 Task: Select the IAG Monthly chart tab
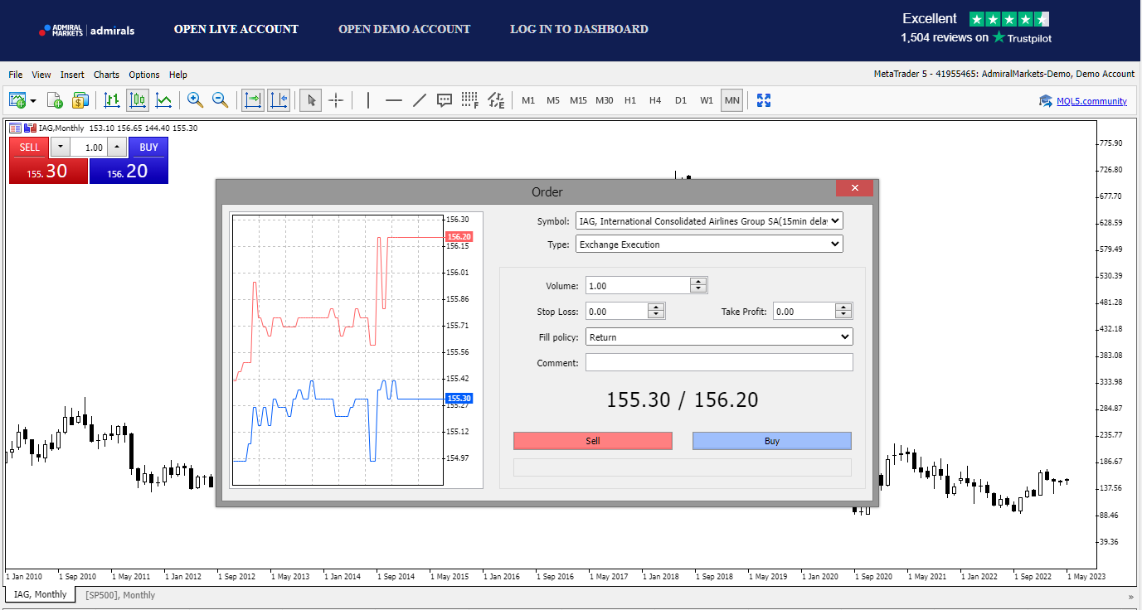40,594
